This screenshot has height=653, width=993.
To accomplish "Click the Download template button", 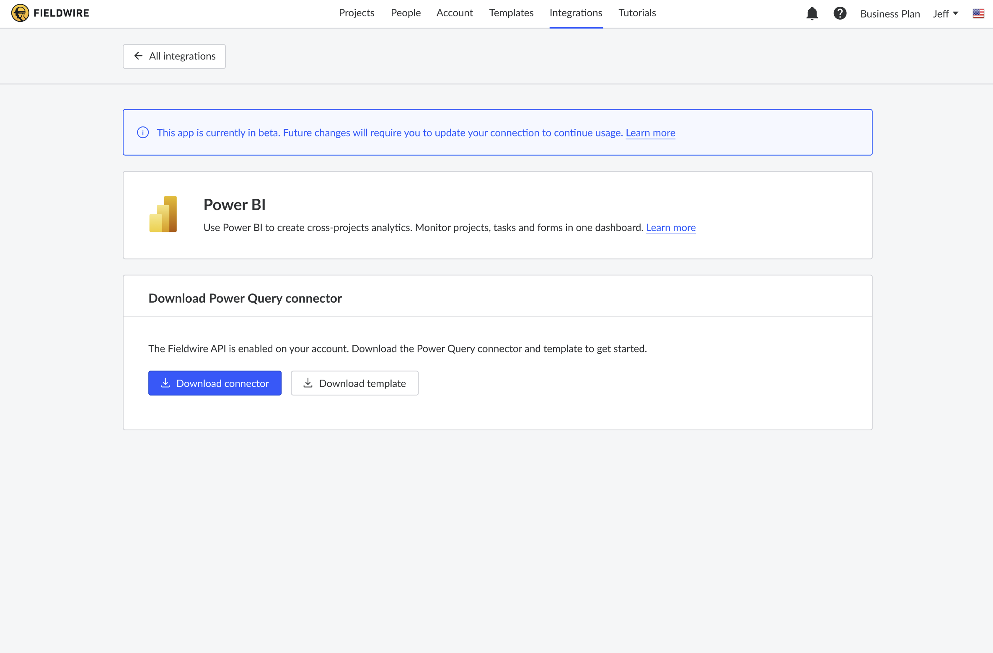I will point(354,383).
